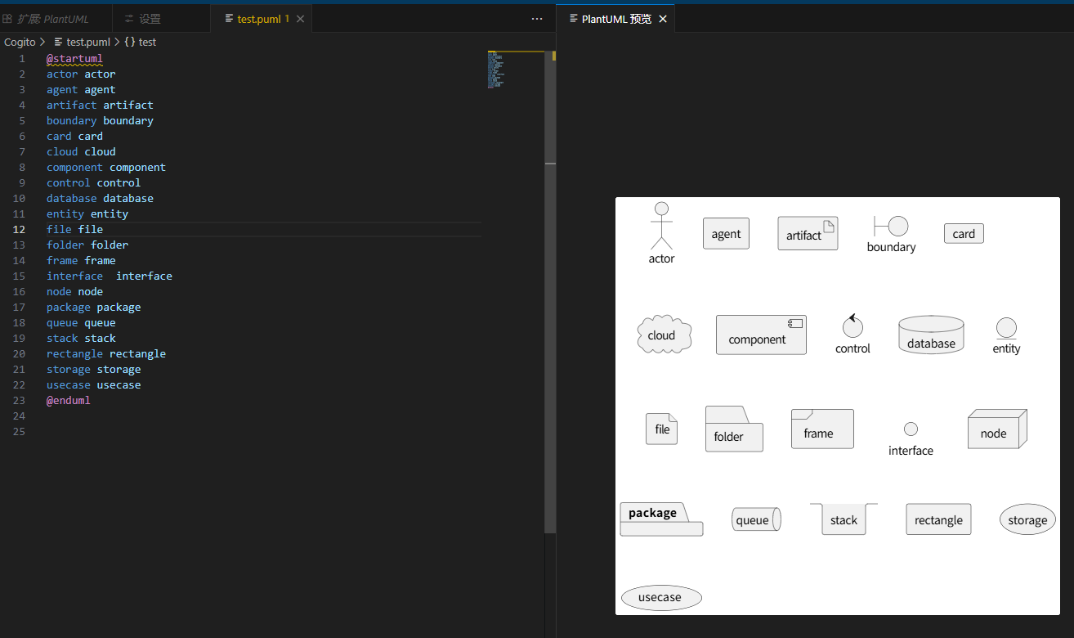Image resolution: width=1074 pixels, height=638 pixels.
Task: Click the entity circle symbol in preview
Action: coord(1006,328)
